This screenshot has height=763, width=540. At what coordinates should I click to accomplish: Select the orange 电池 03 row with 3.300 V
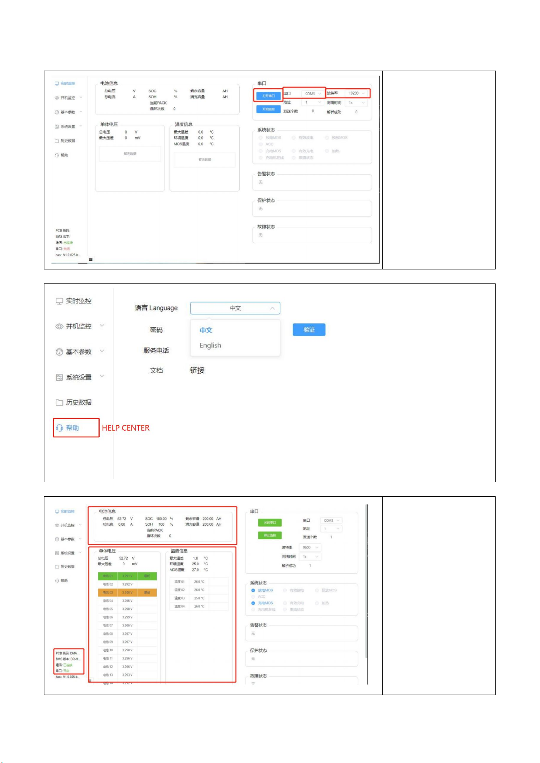[x=127, y=592]
